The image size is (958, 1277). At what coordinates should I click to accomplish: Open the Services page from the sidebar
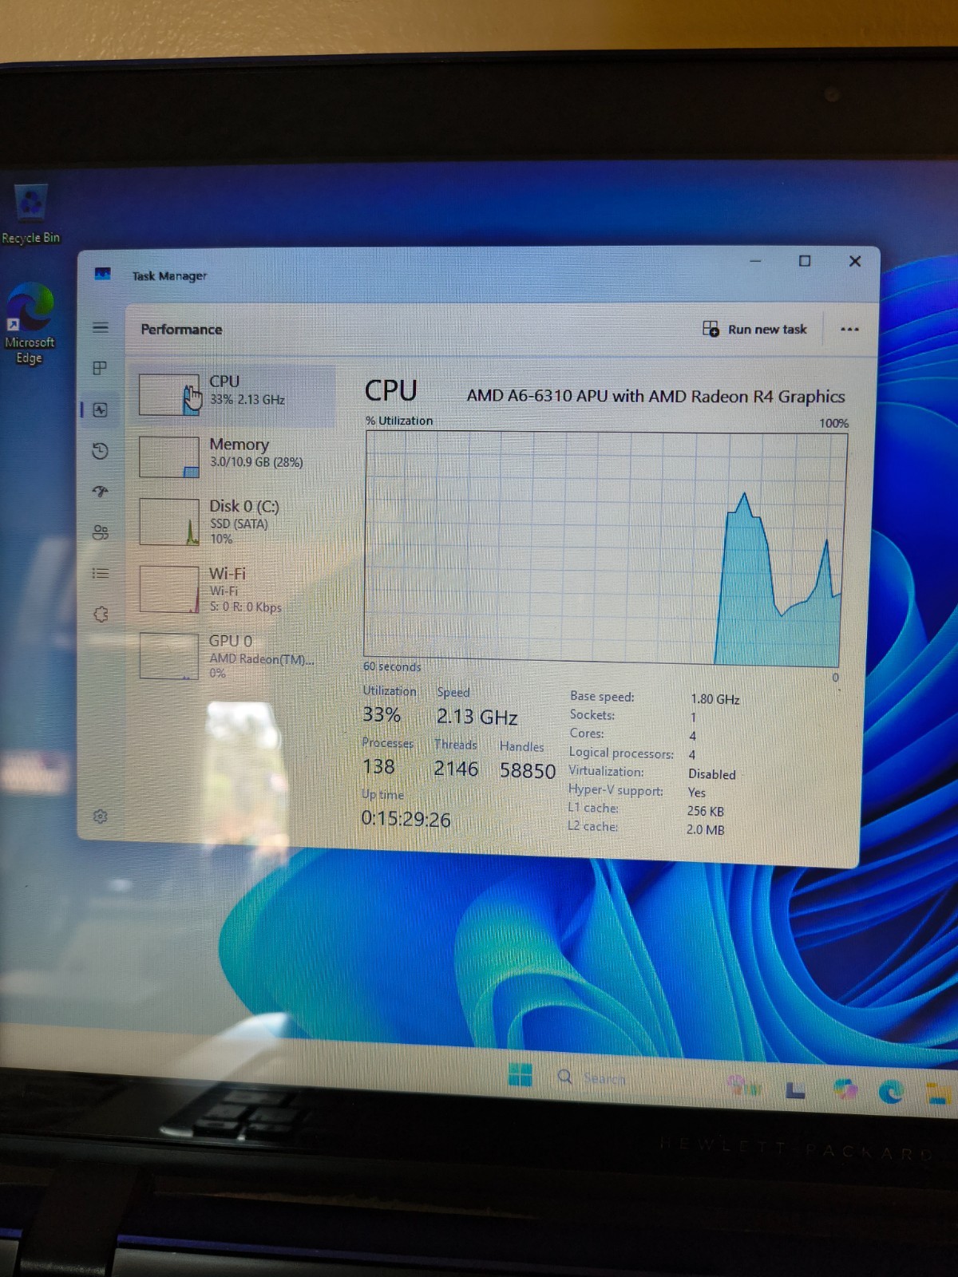101,614
